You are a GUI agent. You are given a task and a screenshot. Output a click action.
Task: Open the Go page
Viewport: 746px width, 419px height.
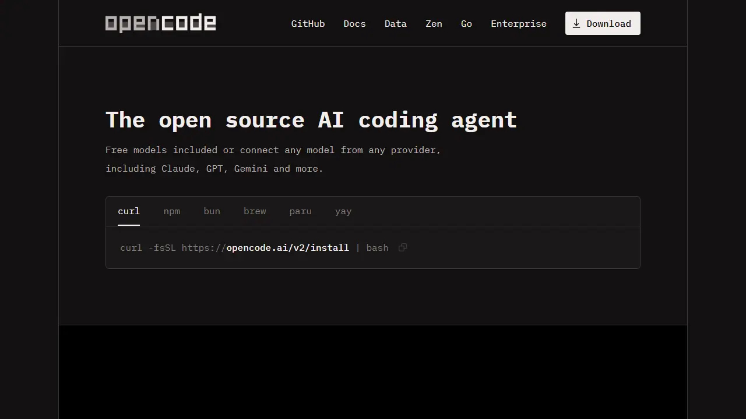[466, 23]
